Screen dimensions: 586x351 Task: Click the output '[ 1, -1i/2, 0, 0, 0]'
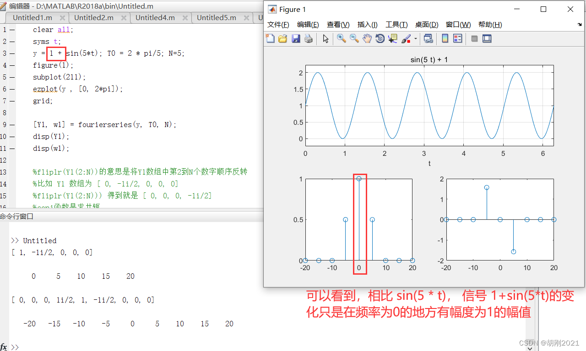click(52, 253)
